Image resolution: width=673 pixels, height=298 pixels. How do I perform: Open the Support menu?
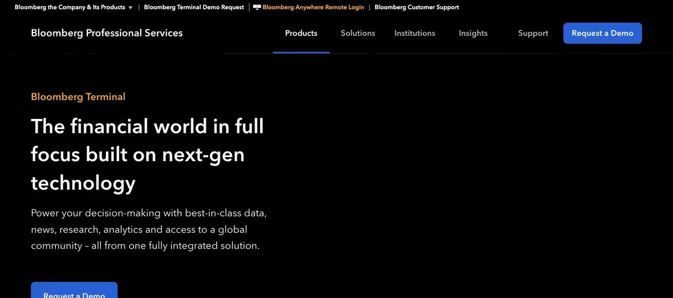click(x=533, y=33)
